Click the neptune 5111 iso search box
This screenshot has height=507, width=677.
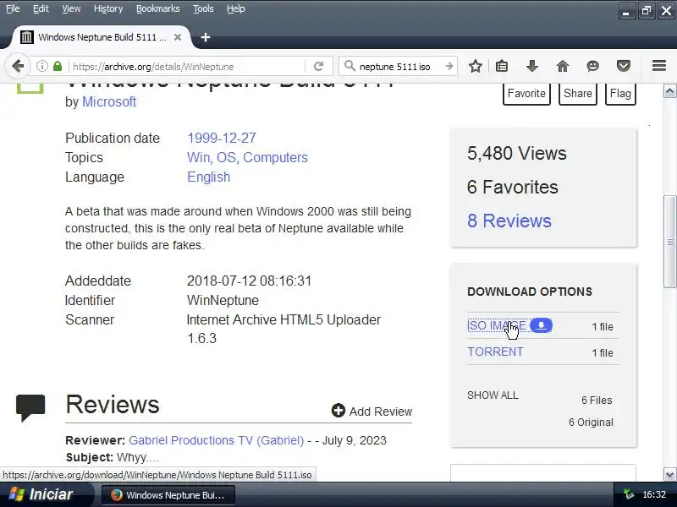click(397, 67)
